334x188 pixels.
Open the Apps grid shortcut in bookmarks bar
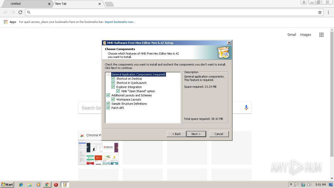5,22
